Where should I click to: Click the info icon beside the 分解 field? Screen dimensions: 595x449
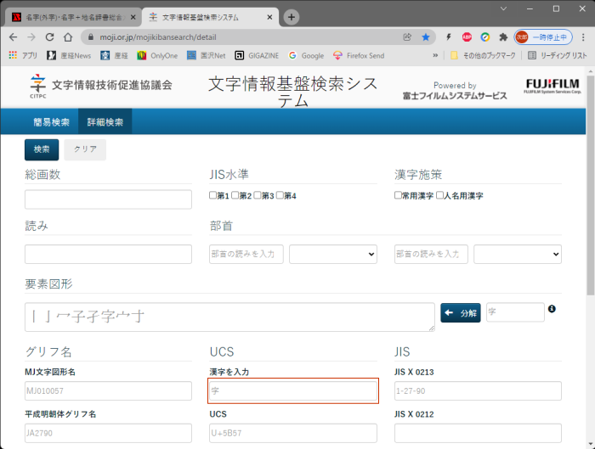[x=552, y=309]
